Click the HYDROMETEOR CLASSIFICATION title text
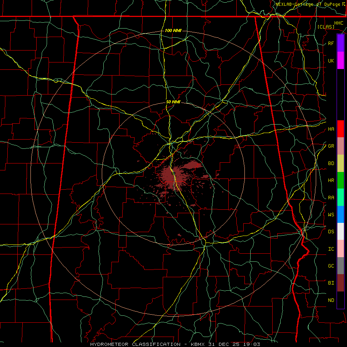This screenshot has width=347, height=347. pos(135,344)
